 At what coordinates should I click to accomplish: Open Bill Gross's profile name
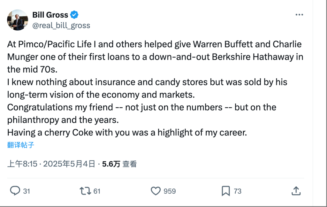click(50, 14)
